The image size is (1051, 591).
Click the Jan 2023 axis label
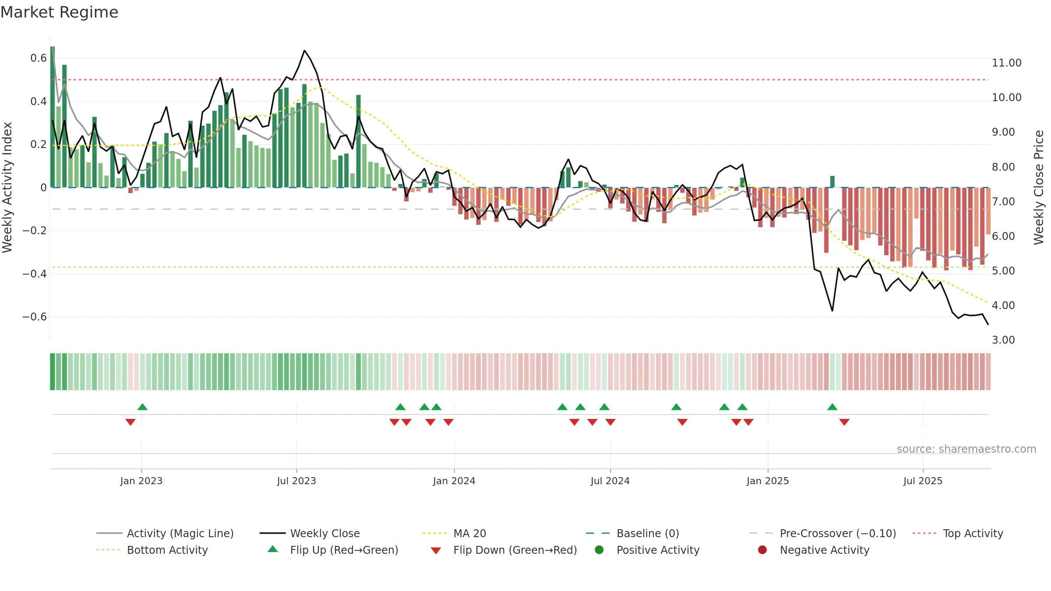[x=141, y=481]
